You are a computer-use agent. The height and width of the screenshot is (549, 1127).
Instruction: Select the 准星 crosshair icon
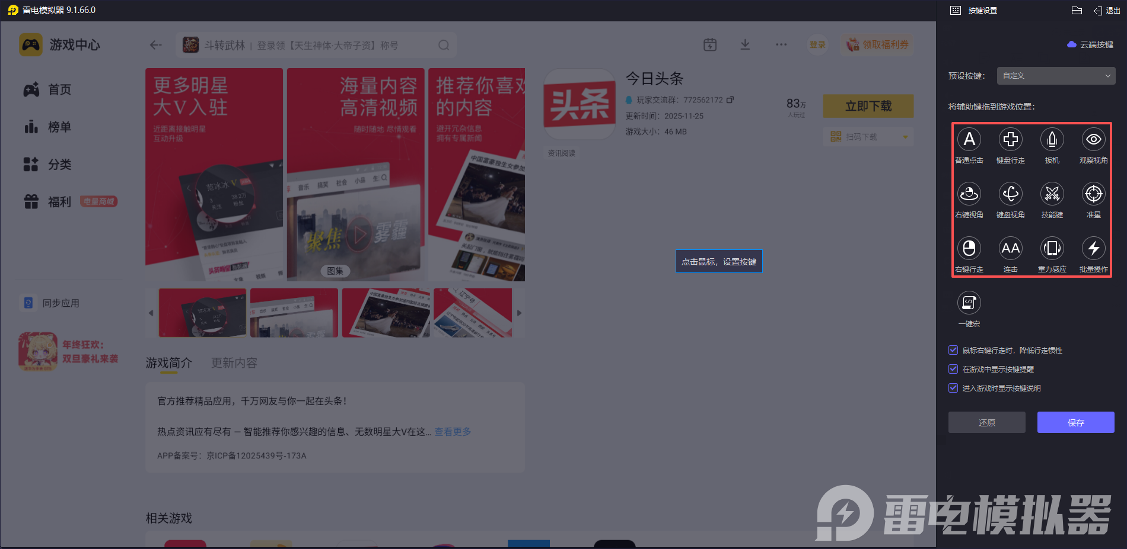[1094, 194]
